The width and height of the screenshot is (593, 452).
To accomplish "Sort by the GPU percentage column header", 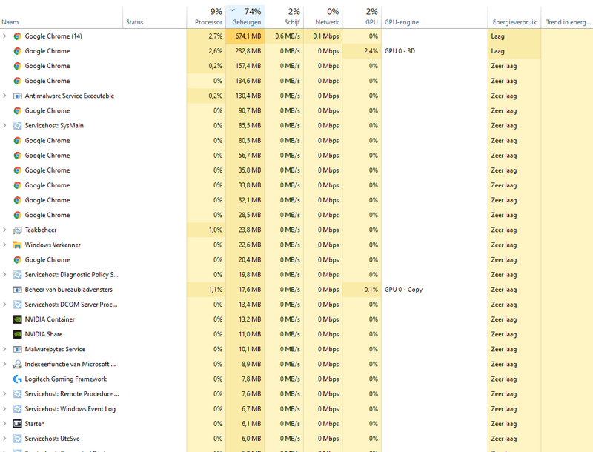I will (x=362, y=17).
